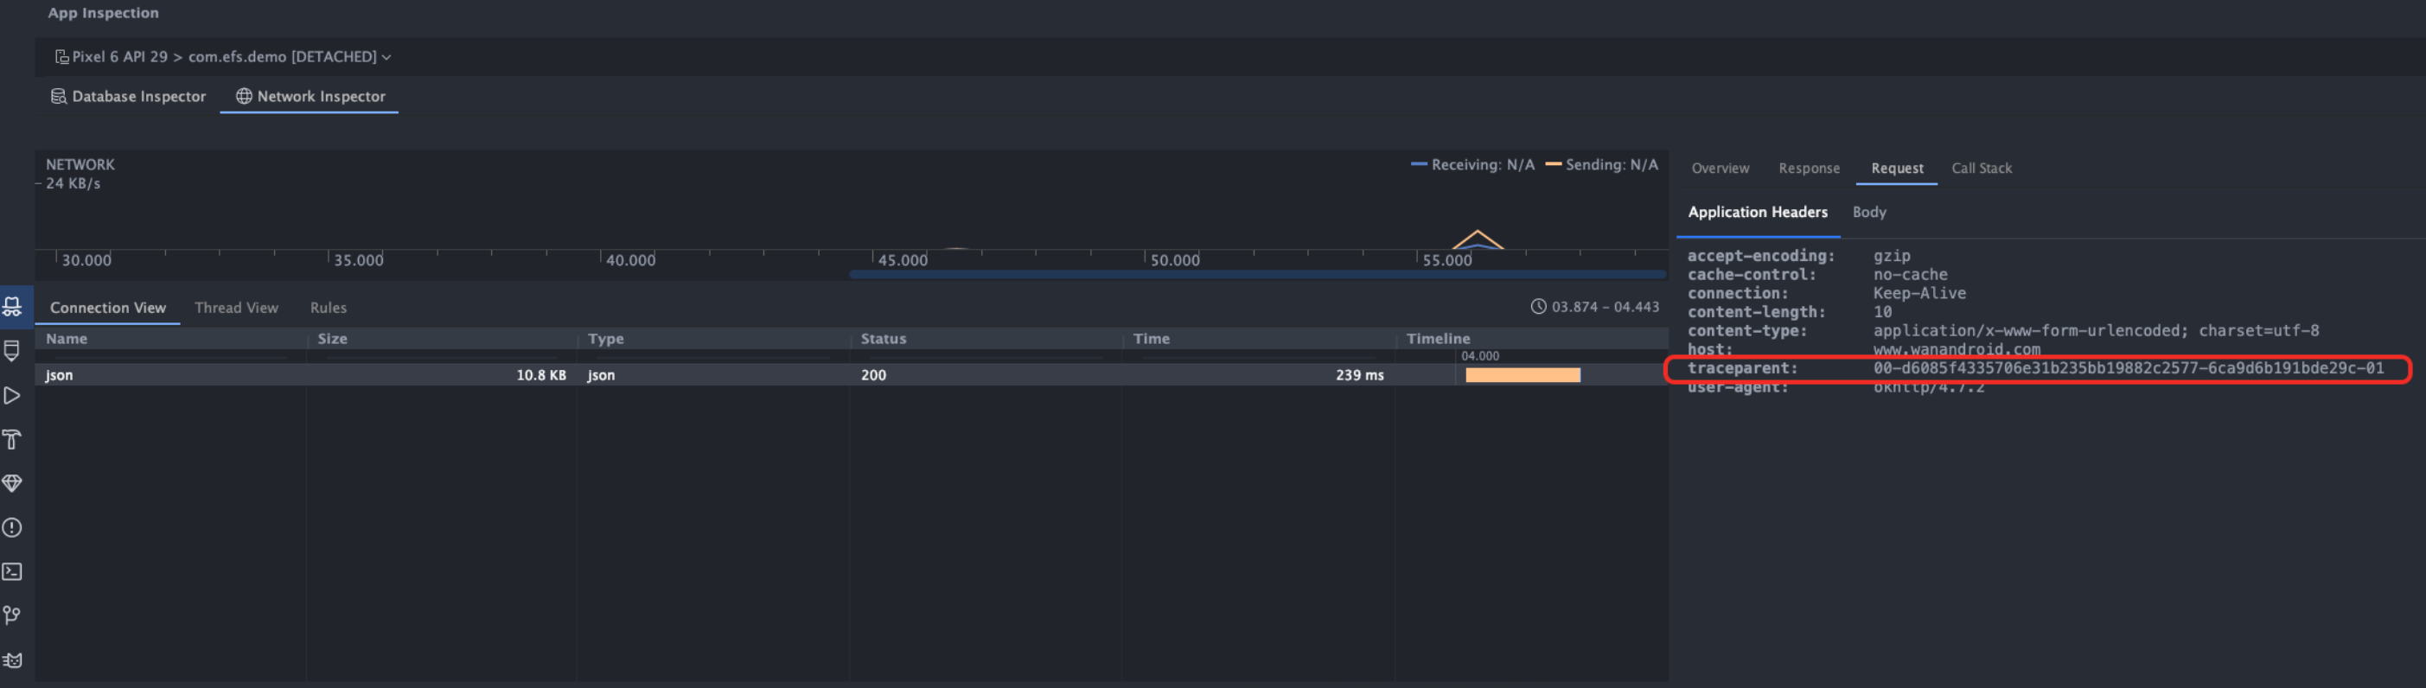Switch to the Thread View tab
Image resolution: width=2426 pixels, height=688 pixels.
[x=236, y=308]
